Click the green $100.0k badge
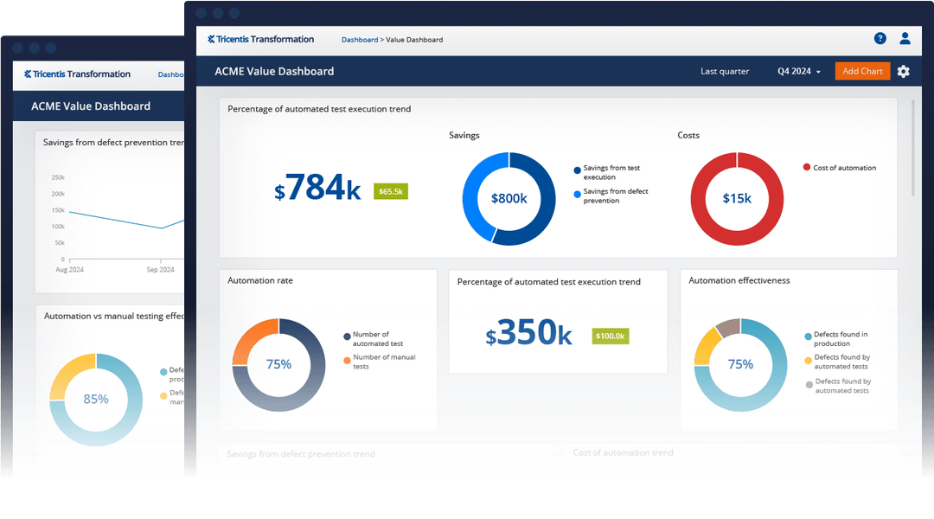Screen dimensions: 934x519 tap(611, 336)
